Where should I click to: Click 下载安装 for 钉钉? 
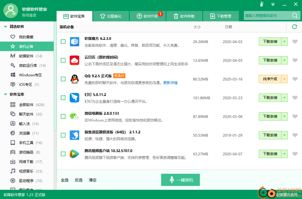click(x=270, y=98)
